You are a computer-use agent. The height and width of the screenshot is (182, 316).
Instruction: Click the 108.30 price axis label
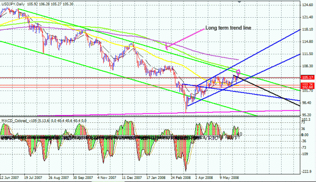point(308,66)
